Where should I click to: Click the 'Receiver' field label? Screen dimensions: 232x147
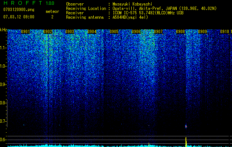[x=75, y=13]
